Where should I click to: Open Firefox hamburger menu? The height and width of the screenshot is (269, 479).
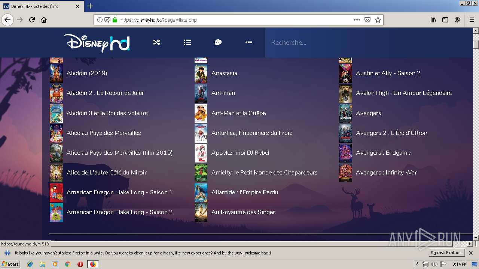pyautogui.click(x=472, y=20)
